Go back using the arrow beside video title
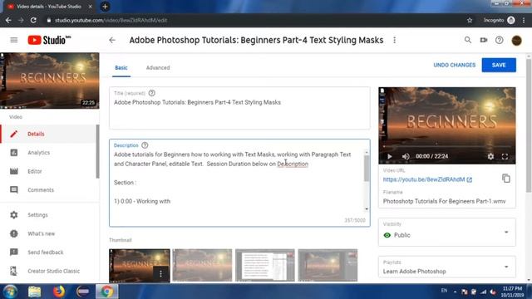Image resolution: width=532 pixels, height=299 pixels. point(112,40)
